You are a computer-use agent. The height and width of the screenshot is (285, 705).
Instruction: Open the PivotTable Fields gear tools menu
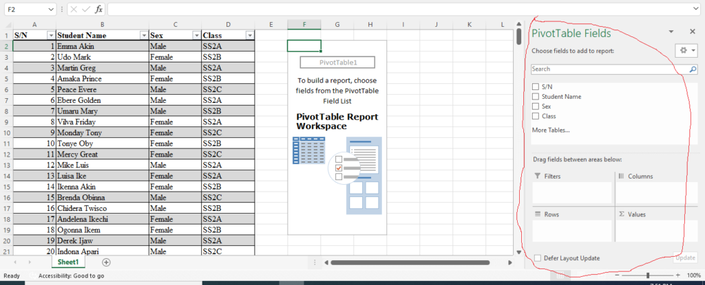coord(686,50)
